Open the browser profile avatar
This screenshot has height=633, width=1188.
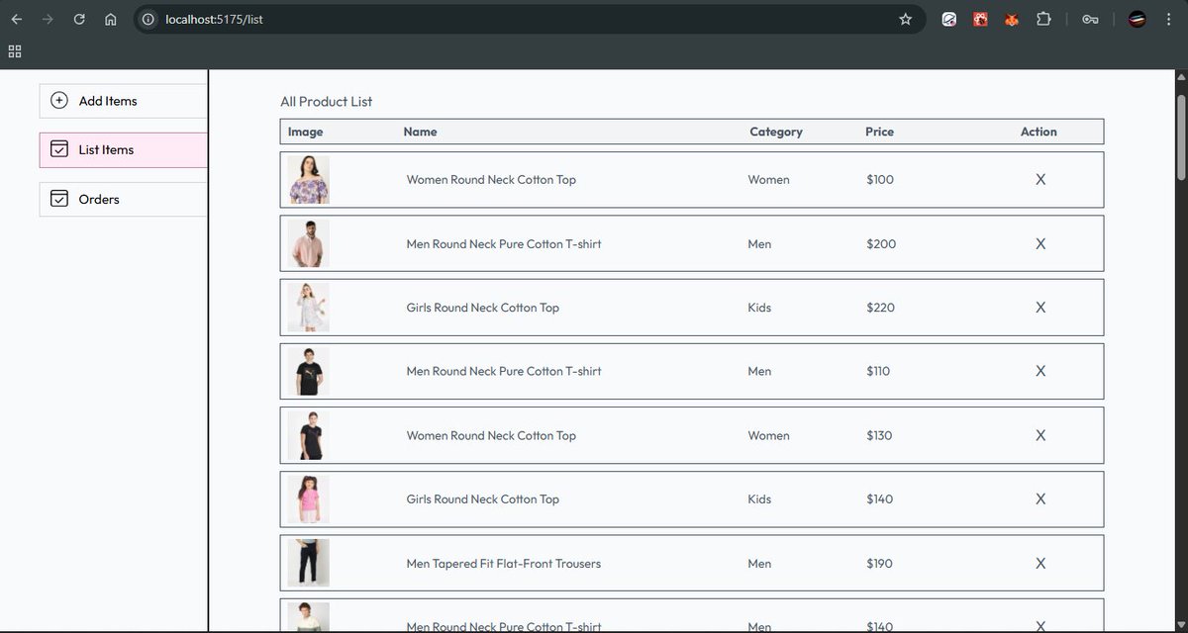pos(1138,19)
